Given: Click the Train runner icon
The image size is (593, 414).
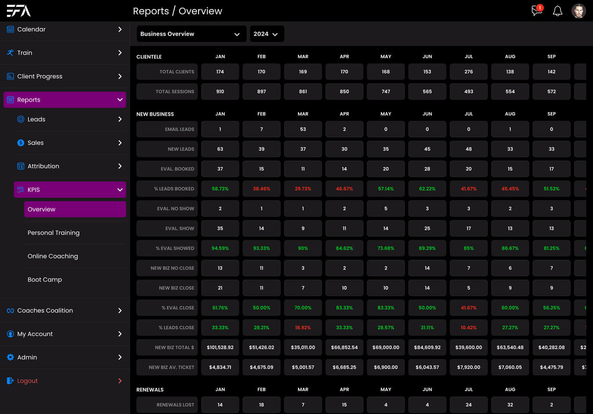Looking at the screenshot, I should pyautogui.click(x=10, y=53).
